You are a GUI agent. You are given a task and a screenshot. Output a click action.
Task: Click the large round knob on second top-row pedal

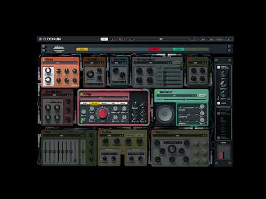90,74
